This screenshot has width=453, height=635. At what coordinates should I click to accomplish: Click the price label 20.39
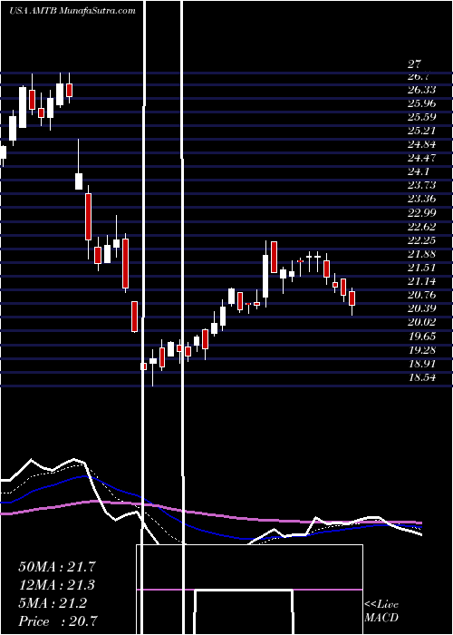point(423,309)
